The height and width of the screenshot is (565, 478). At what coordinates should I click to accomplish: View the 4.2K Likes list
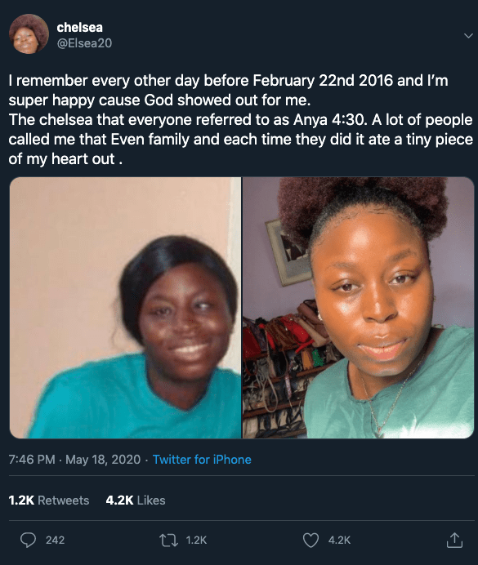click(136, 500)
